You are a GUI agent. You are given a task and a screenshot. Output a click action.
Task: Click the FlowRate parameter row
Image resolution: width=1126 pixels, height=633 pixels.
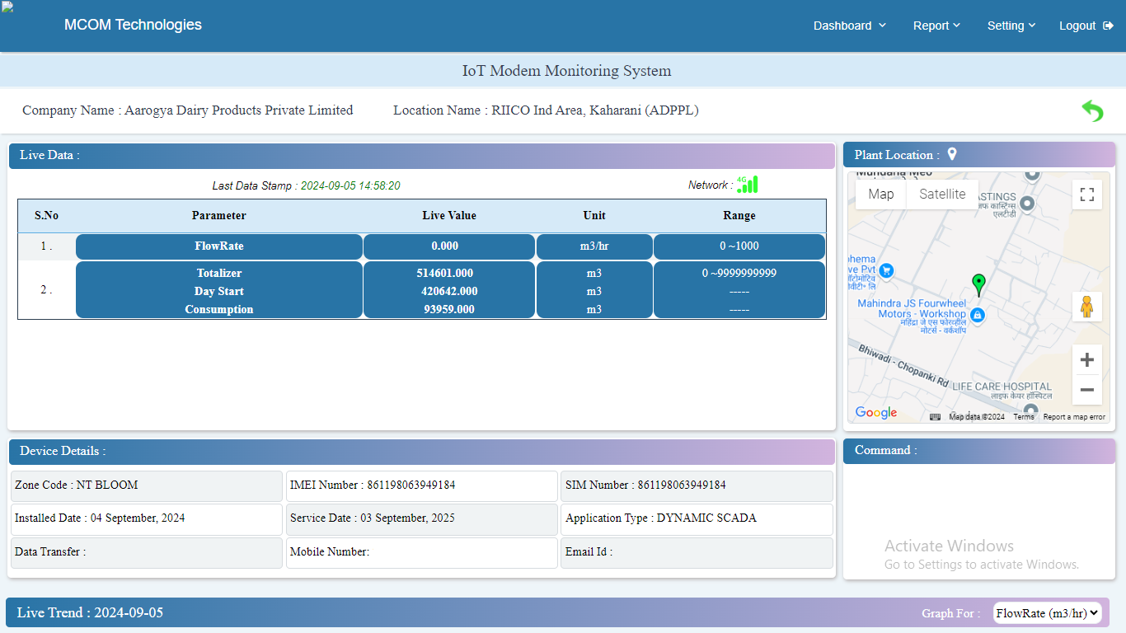point(219,246)
